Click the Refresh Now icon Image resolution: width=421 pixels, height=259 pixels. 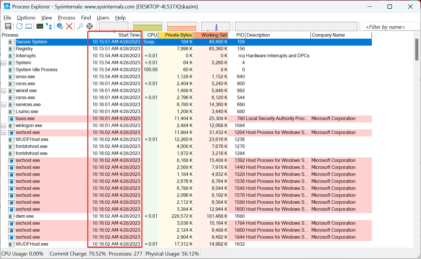pyautogui.click(x=19, y=26)
